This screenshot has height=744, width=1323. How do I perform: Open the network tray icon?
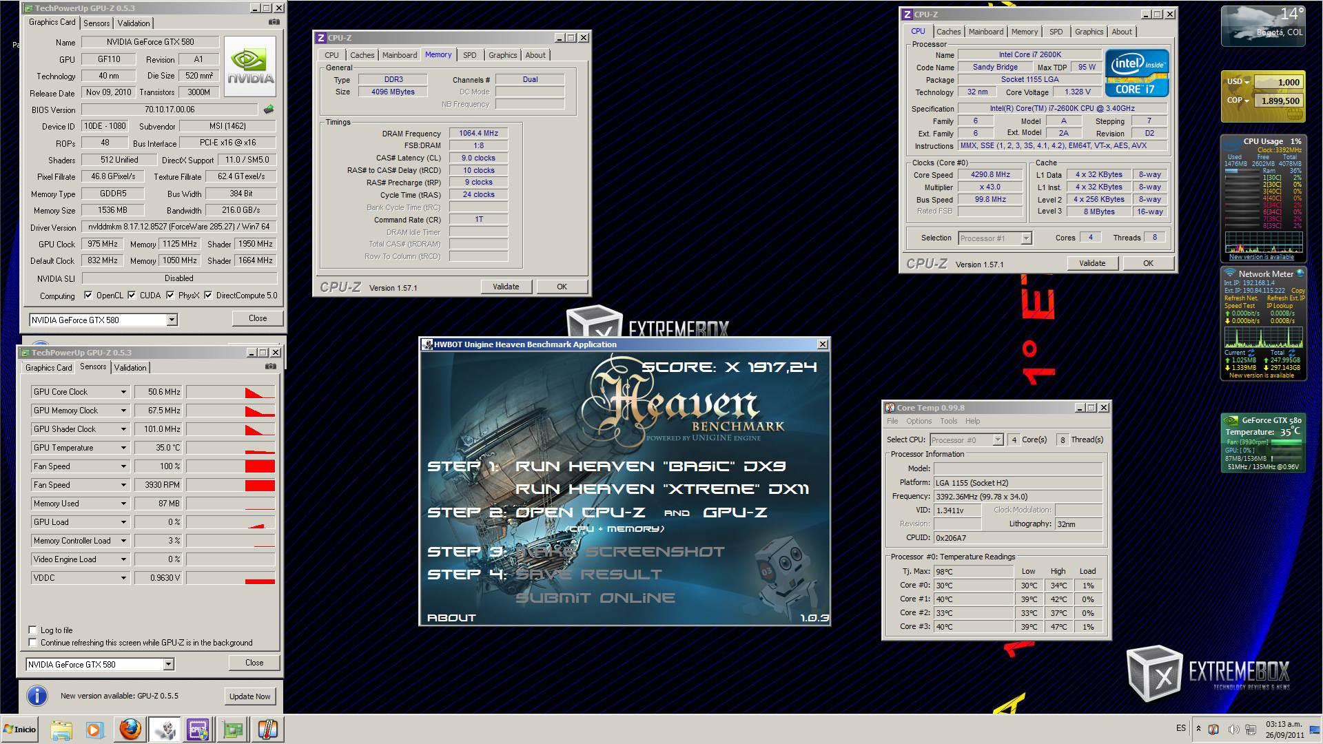pyautogui.click(x=1250, y=729)
